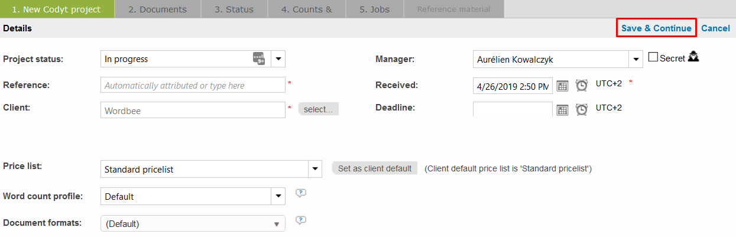Click the clock icon next to Received
This screenshot has height=237, width=736.
582,86
